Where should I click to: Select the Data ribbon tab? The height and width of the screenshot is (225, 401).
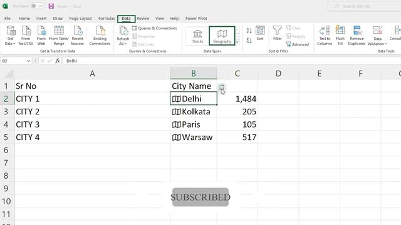pos(126,19)
